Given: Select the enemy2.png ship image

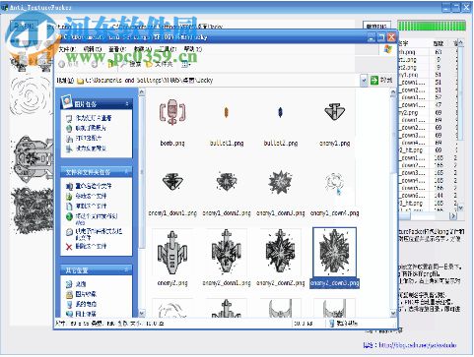Looking at the screenshot, I should click(x=172, y=253).
